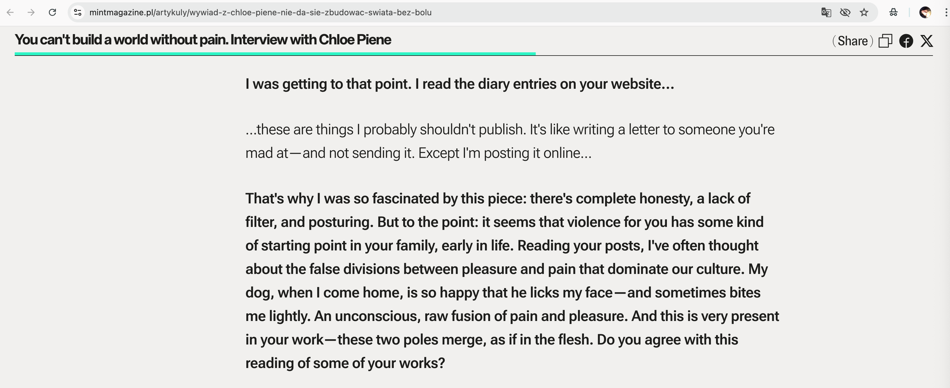This screenshot has width=950, height=388.
Task: Click the green reading progress bar
Action: [275, 54]
